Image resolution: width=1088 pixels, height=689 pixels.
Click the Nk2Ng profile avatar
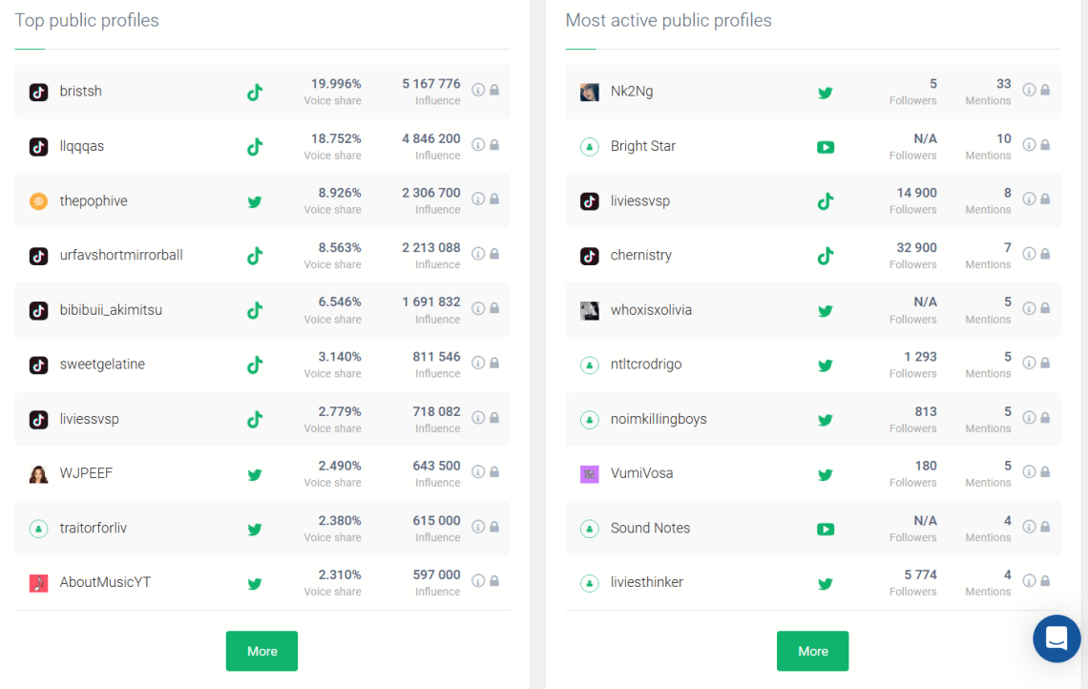click(x=590, y=92)
